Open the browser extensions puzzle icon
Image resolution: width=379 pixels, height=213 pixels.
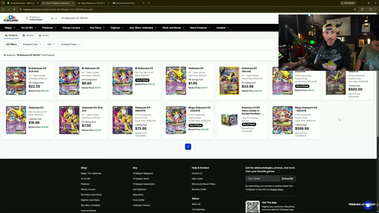[362, 9]
